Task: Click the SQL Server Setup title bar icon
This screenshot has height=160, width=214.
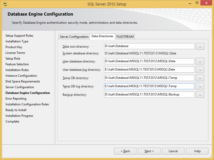Action: click(x=5, y=4)
